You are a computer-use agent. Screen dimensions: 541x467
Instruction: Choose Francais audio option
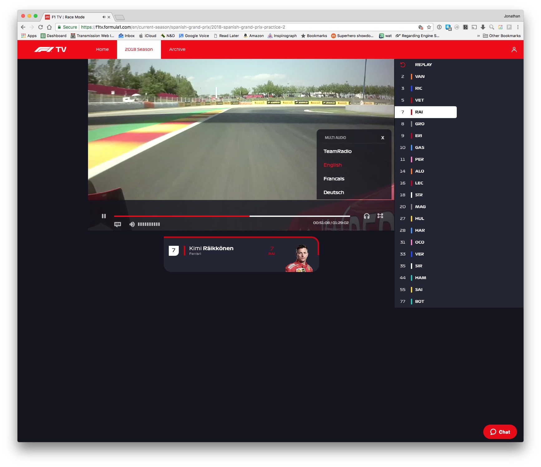click(x=334, y=179)
